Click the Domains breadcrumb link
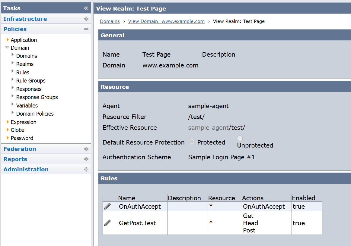The image size is (351, 246). click(x=110, y=21)
